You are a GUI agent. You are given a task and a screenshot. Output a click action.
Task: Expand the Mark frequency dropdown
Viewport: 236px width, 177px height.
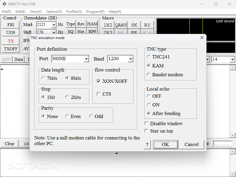click(x=54, y=25)
